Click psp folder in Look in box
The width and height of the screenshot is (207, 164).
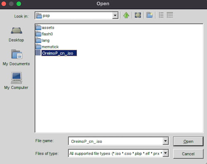pyautogui.click(x=43, y=16)
